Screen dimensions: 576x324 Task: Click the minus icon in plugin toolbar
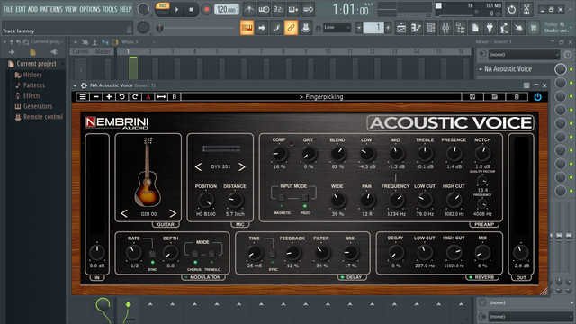click(x=96, y=97)
